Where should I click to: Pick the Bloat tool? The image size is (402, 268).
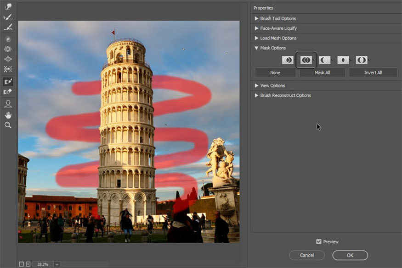(8, 59)
